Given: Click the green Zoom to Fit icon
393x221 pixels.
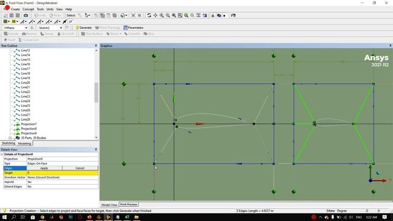Looking at the screenshot, I should pos(186,15).
